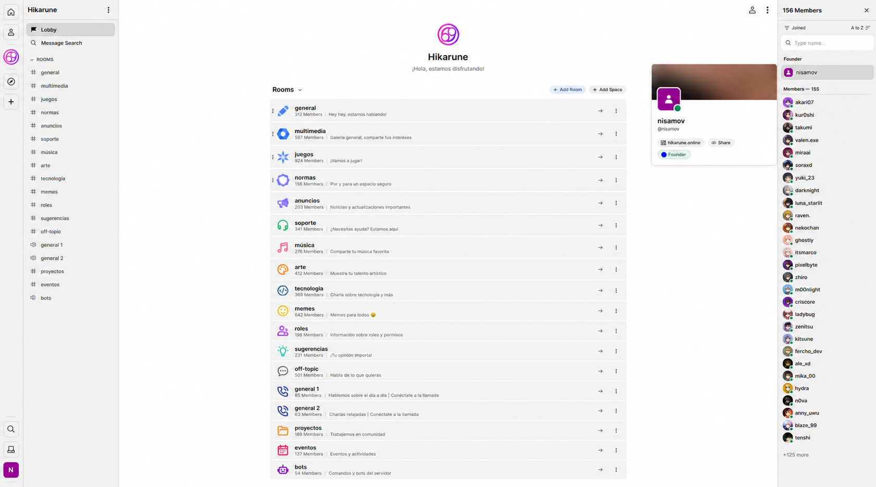
Task: Click the lightbulb icon of sugerencias room
Action: (x=283, y=352)
